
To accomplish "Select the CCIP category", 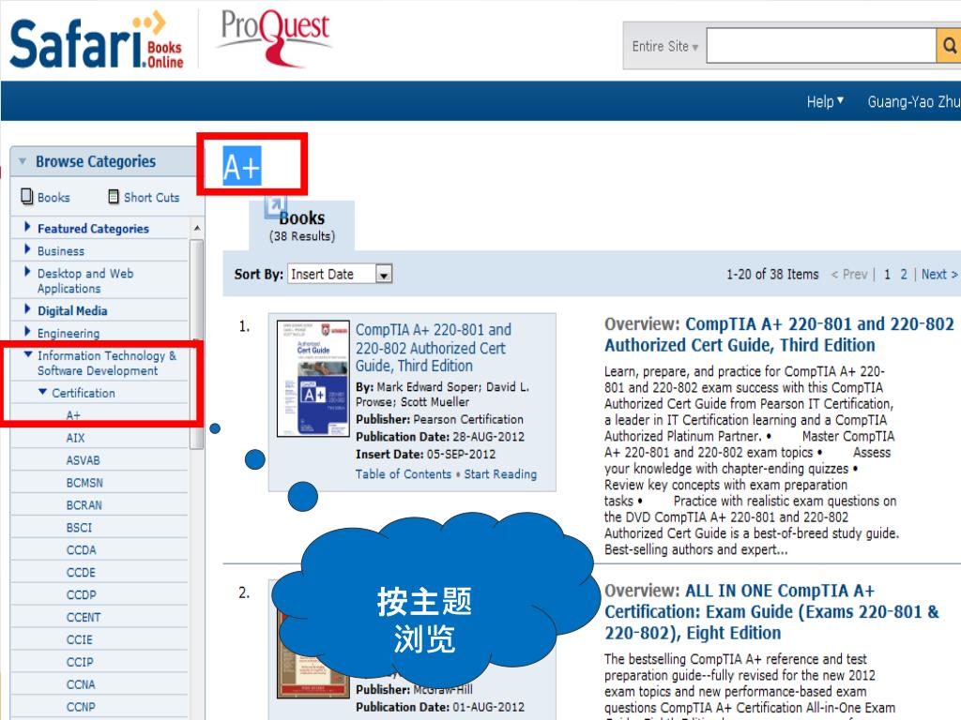I will point(80,663).
